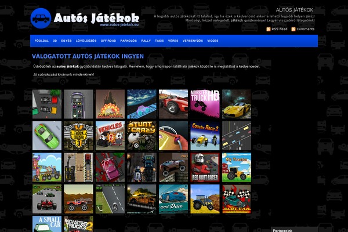Image resolution: width=348 pixels, height=232 pixels.
Task: Open the Red Kart Racer thumbnail
Action: (205, 168)
